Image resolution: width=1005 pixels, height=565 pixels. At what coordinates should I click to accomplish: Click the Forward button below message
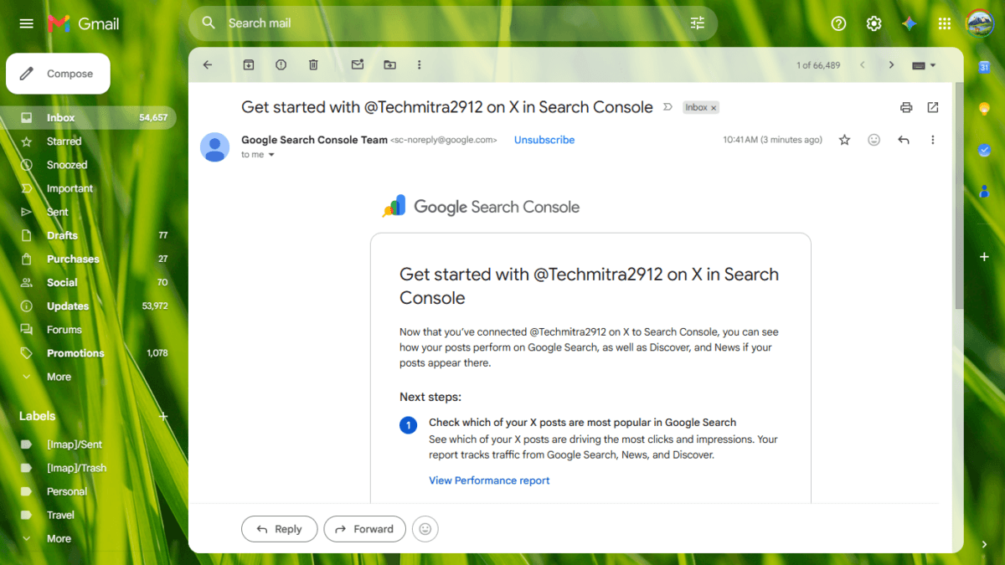pos(365,529)
